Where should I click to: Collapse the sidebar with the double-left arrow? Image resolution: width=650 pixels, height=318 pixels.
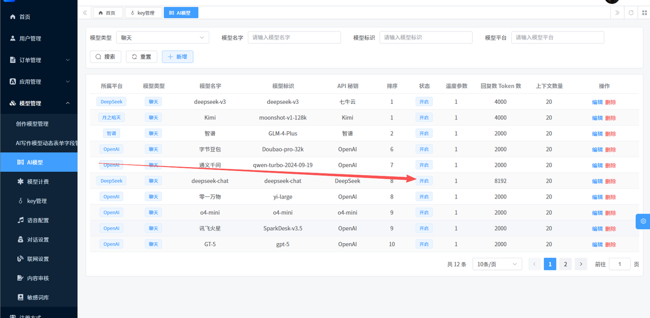(x=85, y=13)
